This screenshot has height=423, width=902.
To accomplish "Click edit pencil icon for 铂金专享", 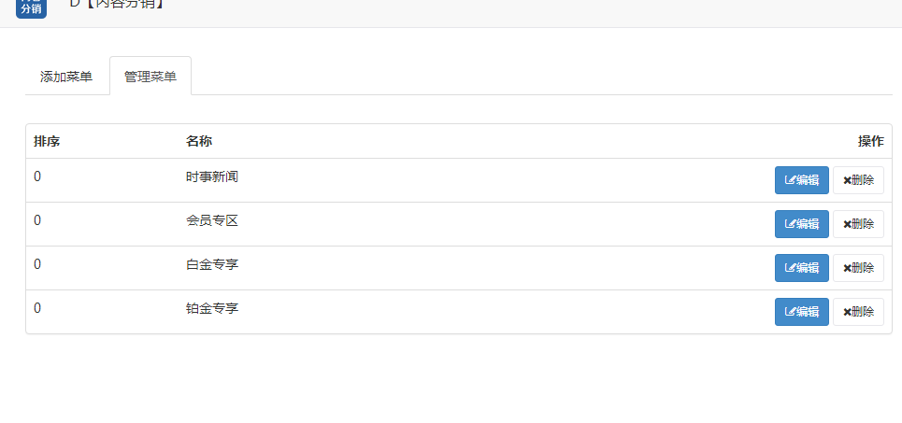I will 791,312.
